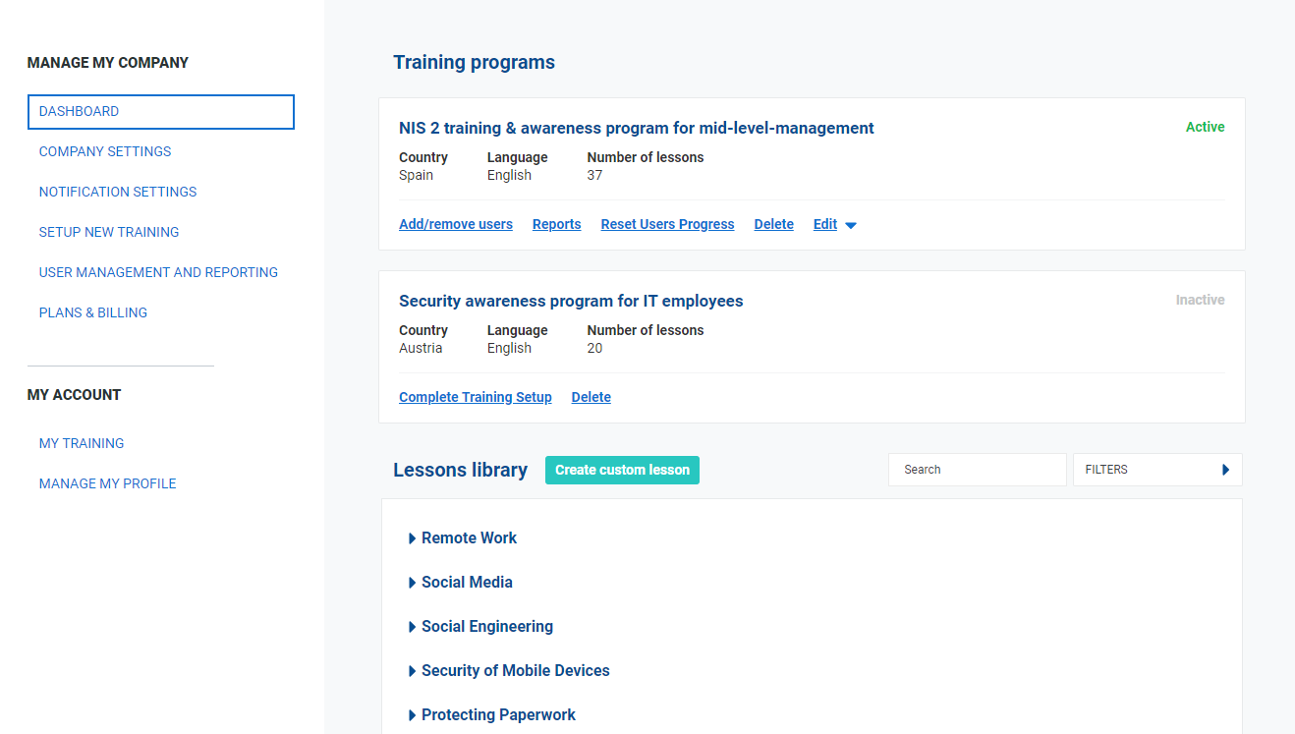Select SETUP NEW TRAINING
The height and width of the screenshot is (734, 1295).
tap(108, 232)
